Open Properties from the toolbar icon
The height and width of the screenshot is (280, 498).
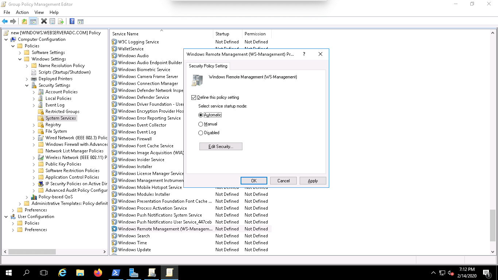pos(52,22)
